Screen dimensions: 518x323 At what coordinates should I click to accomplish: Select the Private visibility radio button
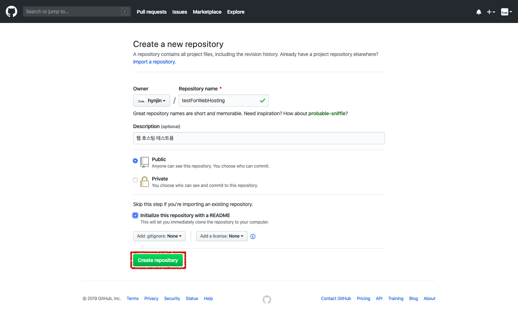click(x=135, y=180)
